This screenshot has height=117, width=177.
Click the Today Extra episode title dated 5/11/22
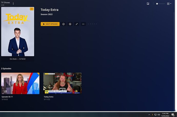point(48,97)
